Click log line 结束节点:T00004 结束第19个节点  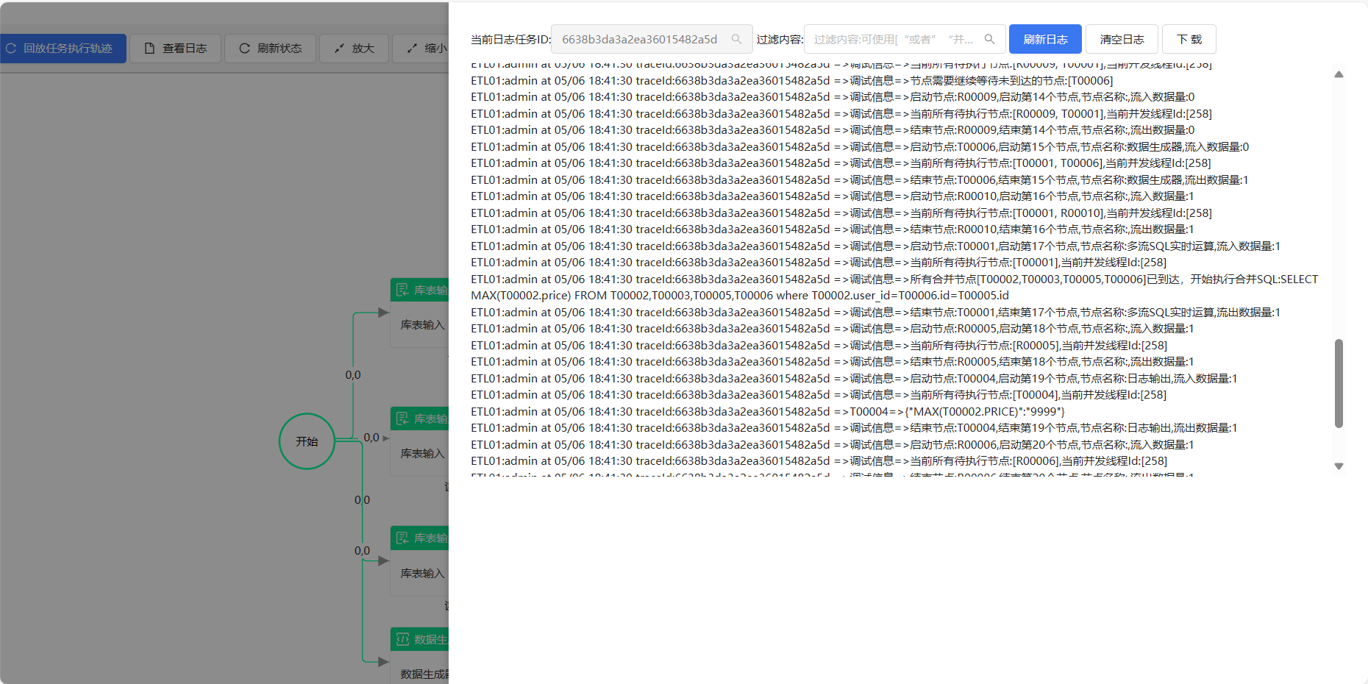tap(854, 427)
